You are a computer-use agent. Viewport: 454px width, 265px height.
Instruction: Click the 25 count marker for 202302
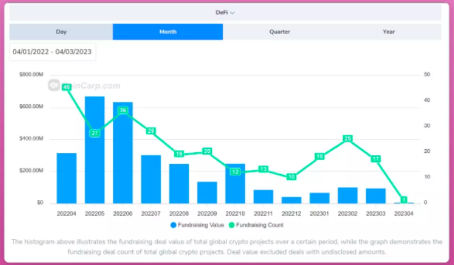348,138
